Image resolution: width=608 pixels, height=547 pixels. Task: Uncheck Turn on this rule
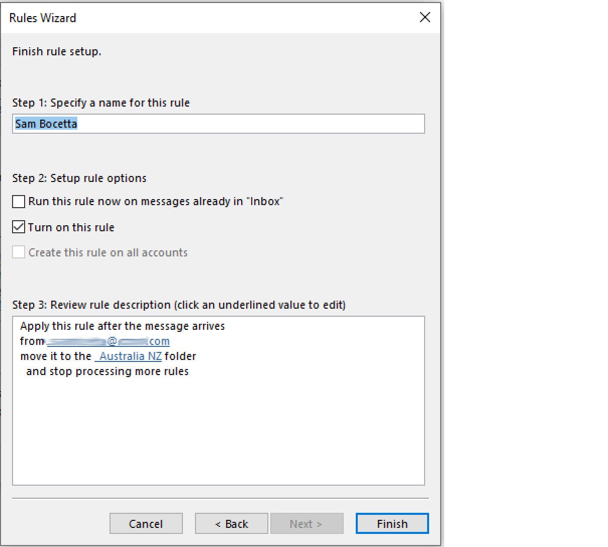click(x=19, y=227)
